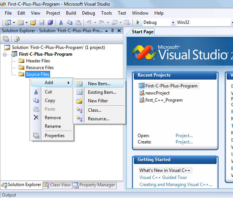Click the Add New Item toolbar icon
The height and width of the screenshot is (198, 233).
pos(21,22)
